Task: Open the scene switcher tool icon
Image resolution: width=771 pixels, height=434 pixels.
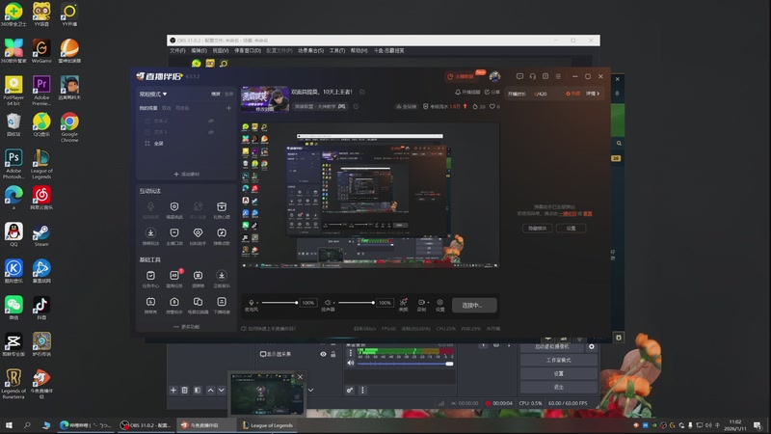Action: click(x=198, y=302)
